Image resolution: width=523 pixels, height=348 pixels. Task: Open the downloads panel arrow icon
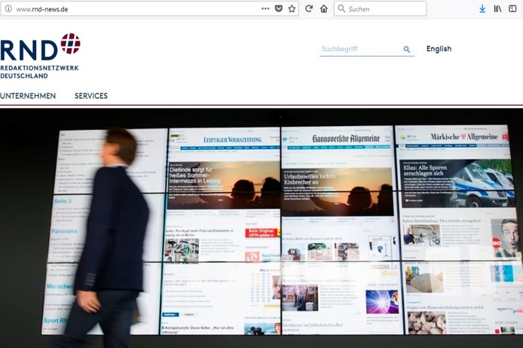tap(482, 9)
